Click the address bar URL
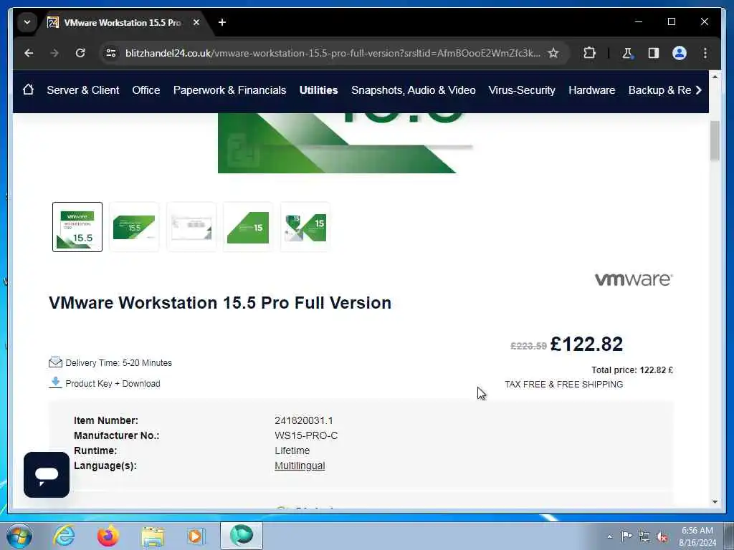The height and width of the screenshot is (550, 734). pyautogui.click(x=333, y=53)
